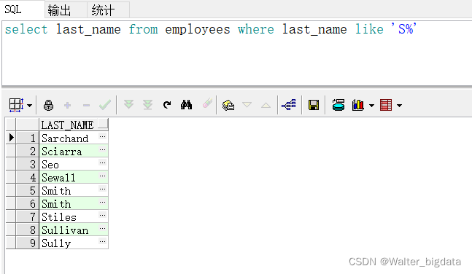Open the ellipsis button for Seo
The image size is (472, 274).
103,163
